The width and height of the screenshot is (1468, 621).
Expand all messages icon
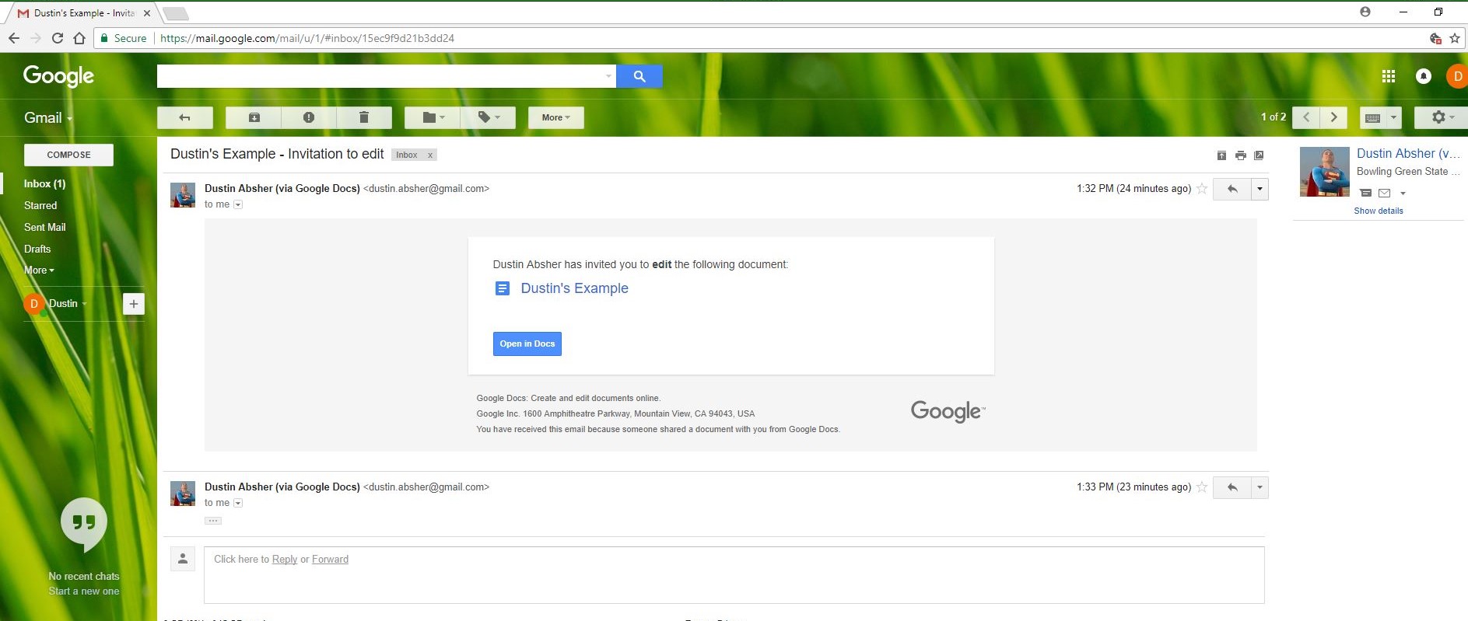(x=1221, y=155)
